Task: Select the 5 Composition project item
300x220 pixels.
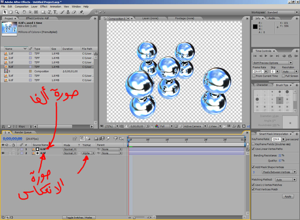Action: (x=47, y=71)
